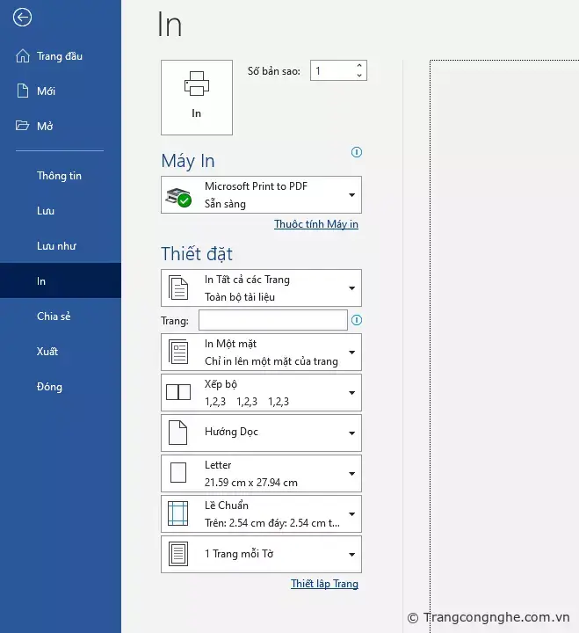Open the Microsoft Print to PDF dropdown

coord(261,195)
